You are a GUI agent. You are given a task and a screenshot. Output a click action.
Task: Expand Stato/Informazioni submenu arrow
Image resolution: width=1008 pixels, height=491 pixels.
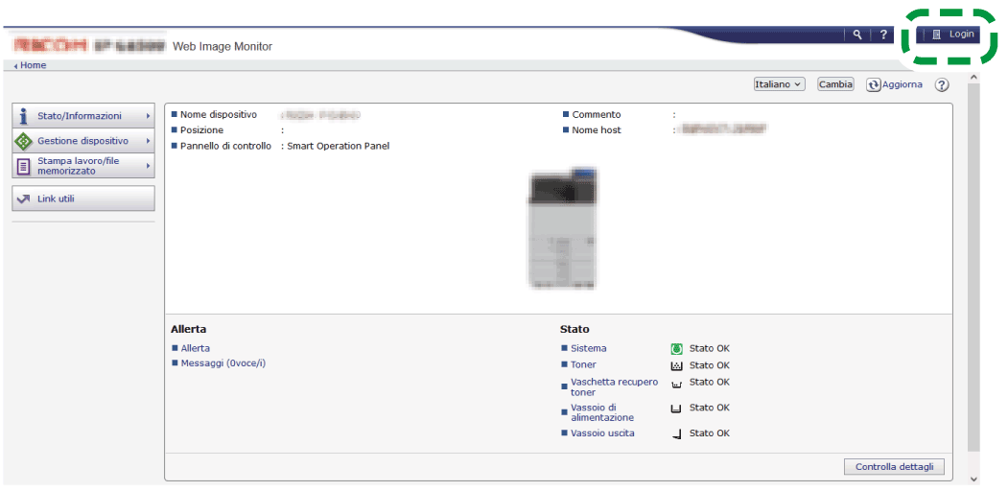(x=148, y=116)
